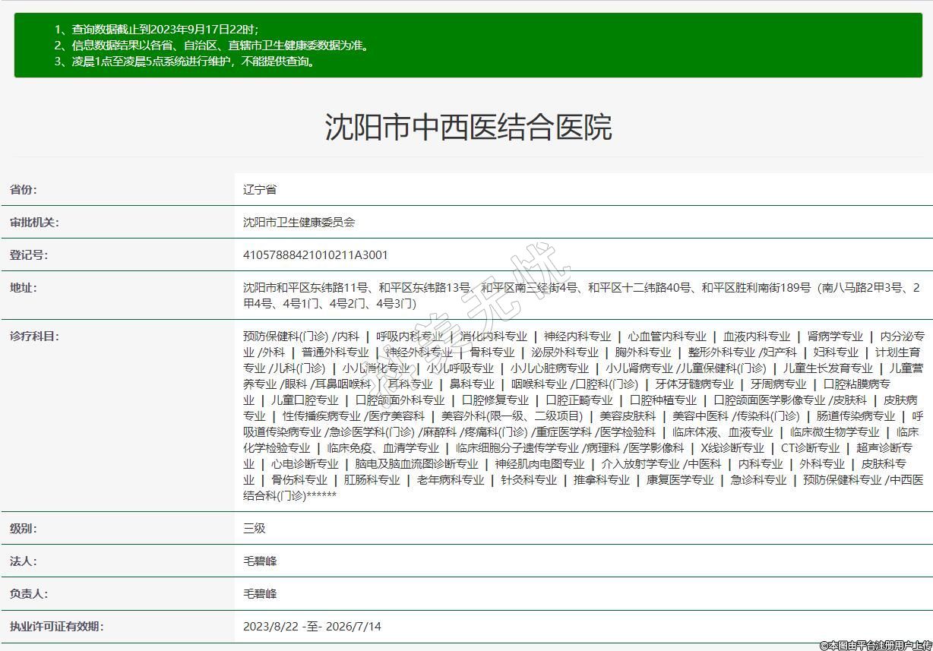
Task: Click the validity dates 2023/8/22 -至- 2026/7/14
Action: [x=312, y=627]
